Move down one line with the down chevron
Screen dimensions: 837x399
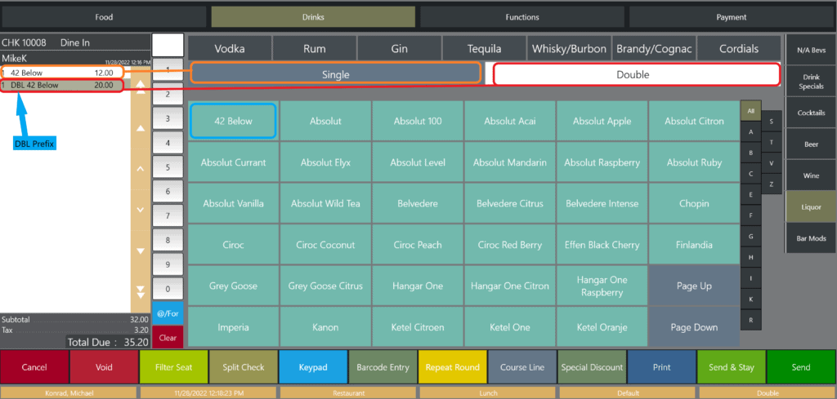coord(141,210)
